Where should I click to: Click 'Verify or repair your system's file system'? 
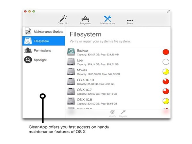(100, 41)
